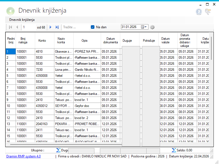Click the Dnevnik knjiženja tab header

click(x=22, y=20)
